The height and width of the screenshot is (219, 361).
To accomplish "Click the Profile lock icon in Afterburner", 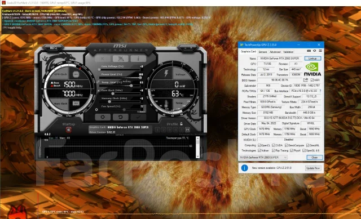I will [x=182, y=124].
